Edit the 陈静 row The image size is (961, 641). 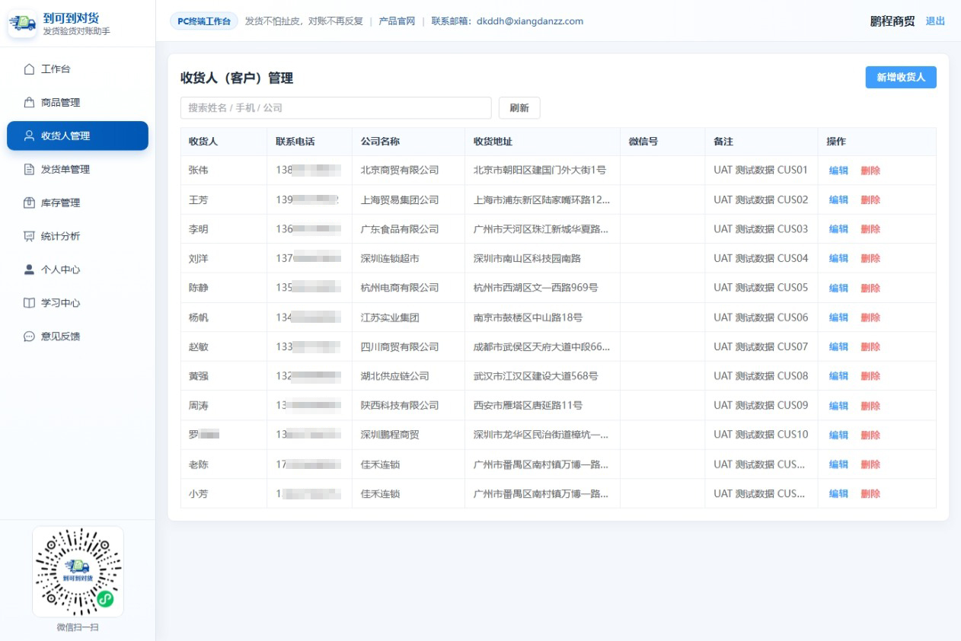pos(838,289)
